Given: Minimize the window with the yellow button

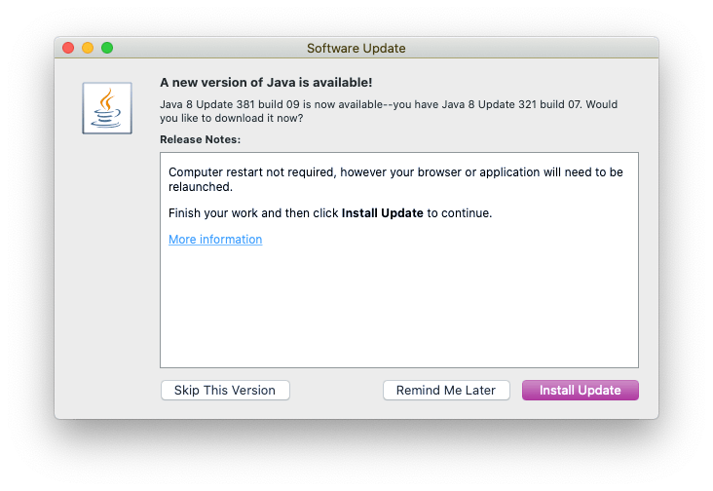Looking at the screenshot, I should point(88,48).
